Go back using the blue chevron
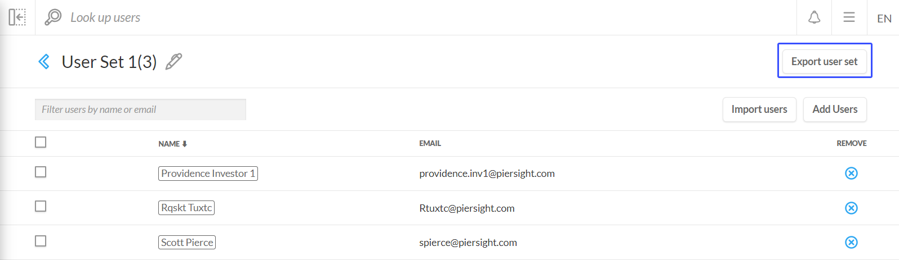This screenshot has height=260, width=899. coord(44,61)
